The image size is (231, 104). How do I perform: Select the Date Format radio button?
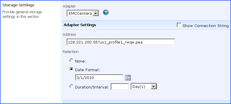pyautogui.click(x=72, y=69)
